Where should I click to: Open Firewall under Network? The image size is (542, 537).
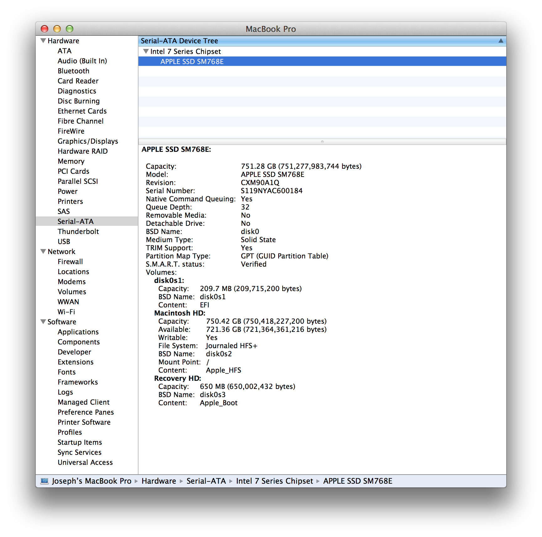70,262
